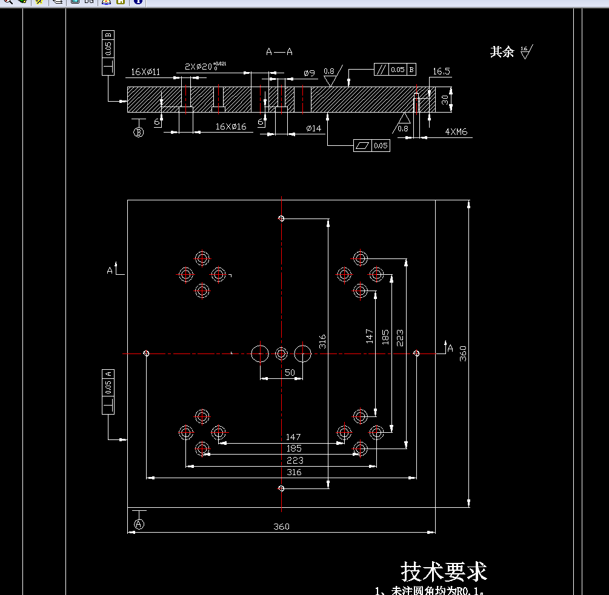Select the A—A section view title
The width and height of the screenshot is (609, 595).
click(x=279, y=51)
